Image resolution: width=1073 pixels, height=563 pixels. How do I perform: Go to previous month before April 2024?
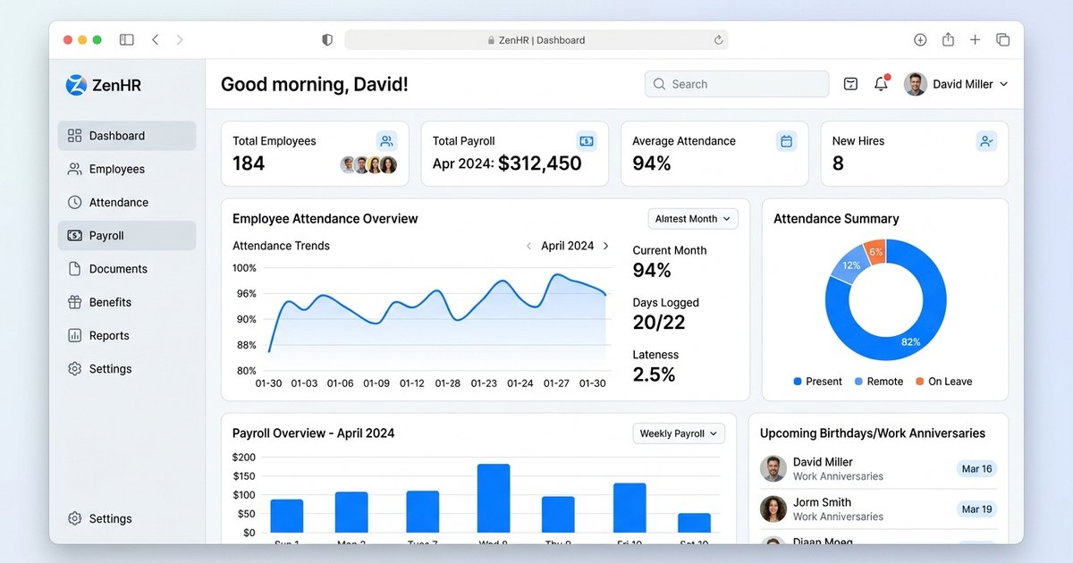coord(528,246)
